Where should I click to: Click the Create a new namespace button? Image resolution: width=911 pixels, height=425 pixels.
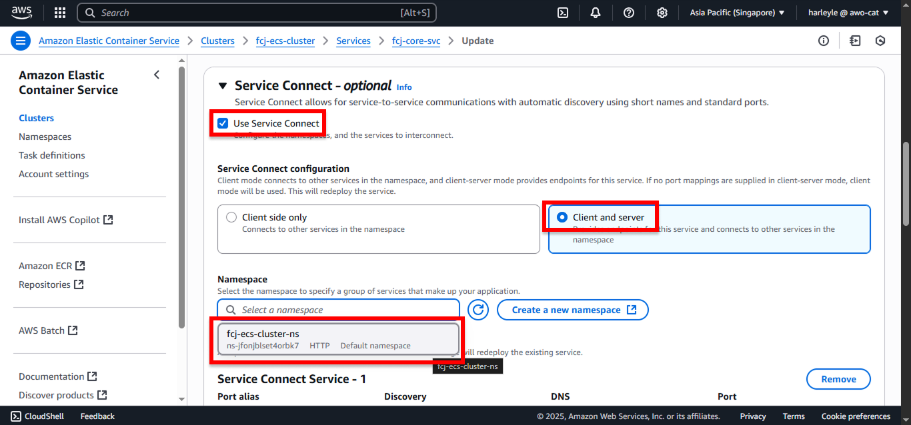click(x=573, y=310)
